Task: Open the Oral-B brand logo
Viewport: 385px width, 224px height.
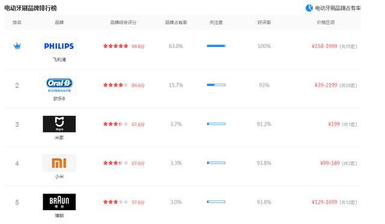Action: pos(59,85)
